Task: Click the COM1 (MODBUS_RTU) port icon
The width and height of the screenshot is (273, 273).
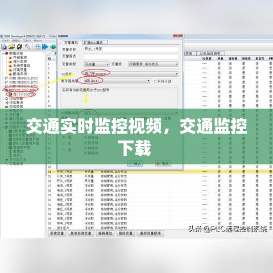Action: click(x=6, y=78)
